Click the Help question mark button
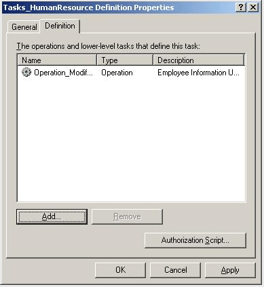Image resolution: width=264 pixels, height=287 pixels. click(x=241, y=7)
